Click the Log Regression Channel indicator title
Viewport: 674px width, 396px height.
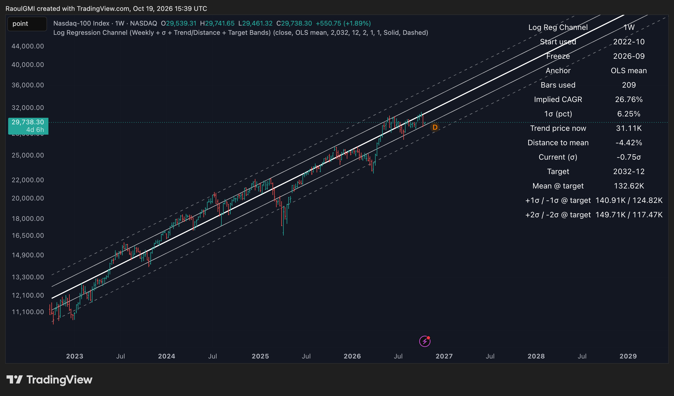241,33
